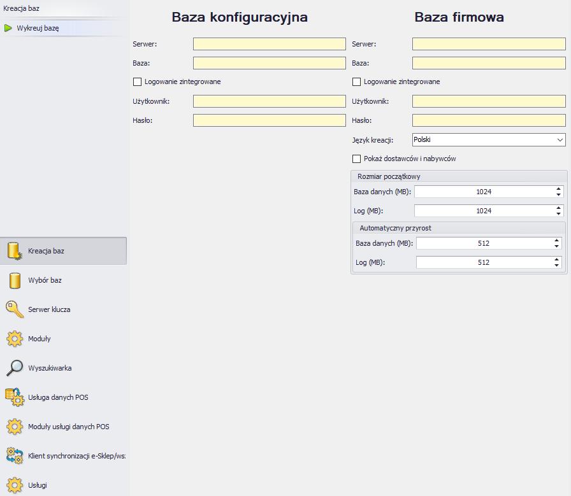The width and height of the screenshot is (571, 496).
Task: Click the Serwer field in Baza konfiguracyjna
Action: pos(270,44)
